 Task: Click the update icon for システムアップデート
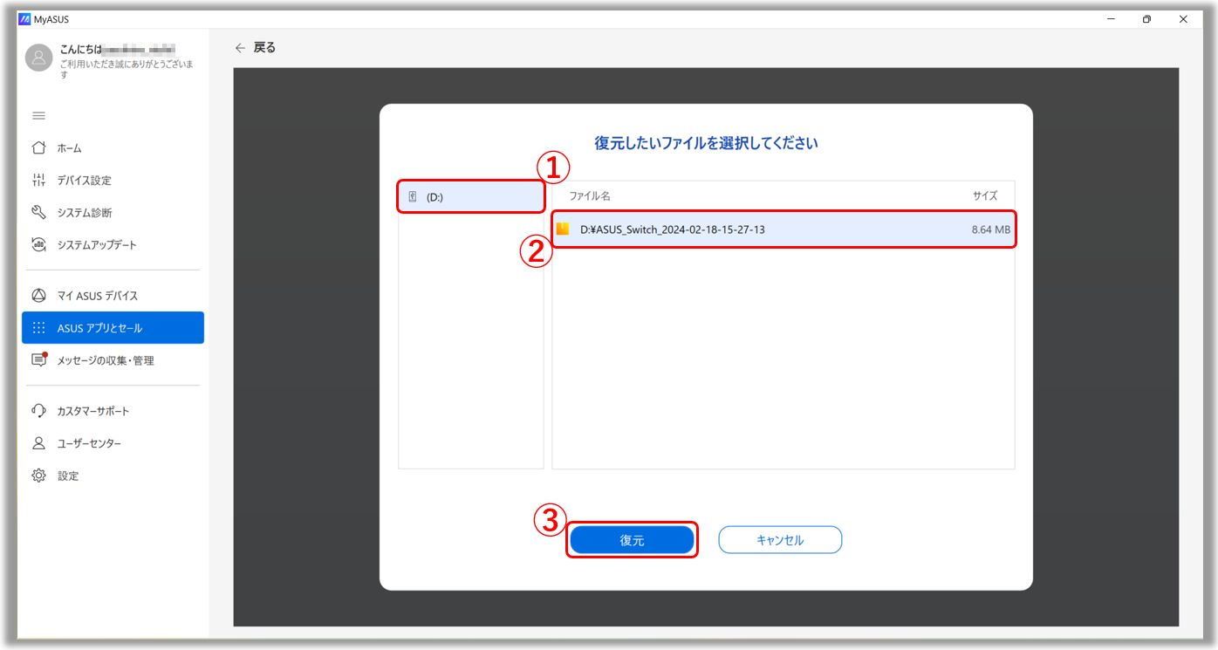(x=38, y=244)
